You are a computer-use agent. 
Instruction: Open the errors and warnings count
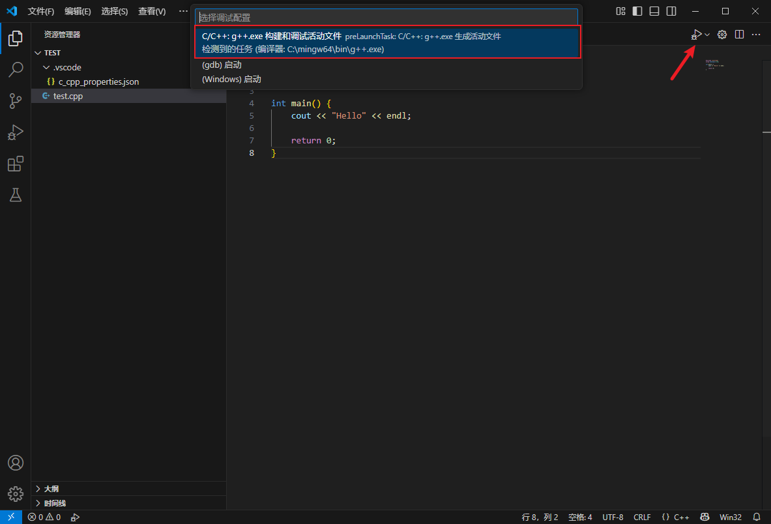[44, 517]
